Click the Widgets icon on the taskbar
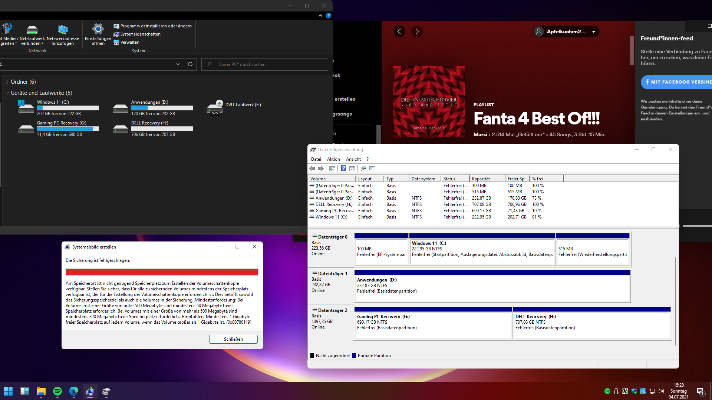The height and width of the screenshot is (400, 712). click(25, 391)
